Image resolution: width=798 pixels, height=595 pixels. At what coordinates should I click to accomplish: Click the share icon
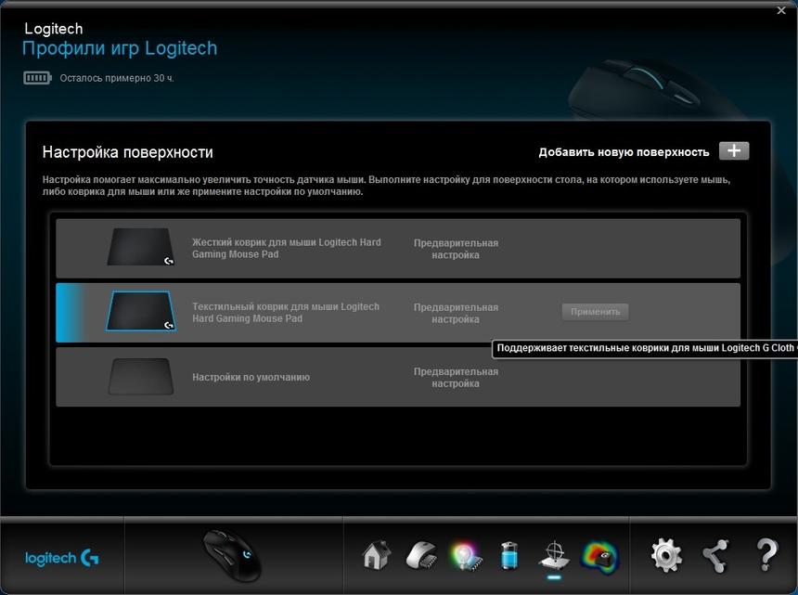714,556
